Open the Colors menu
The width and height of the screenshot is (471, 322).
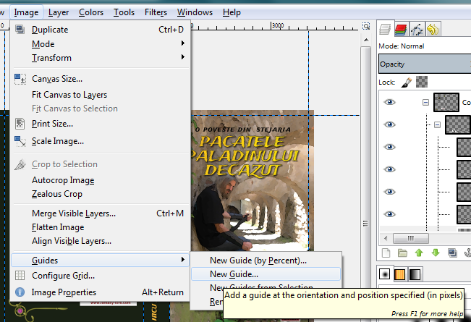pyautogui.click(x=91, y=12)
